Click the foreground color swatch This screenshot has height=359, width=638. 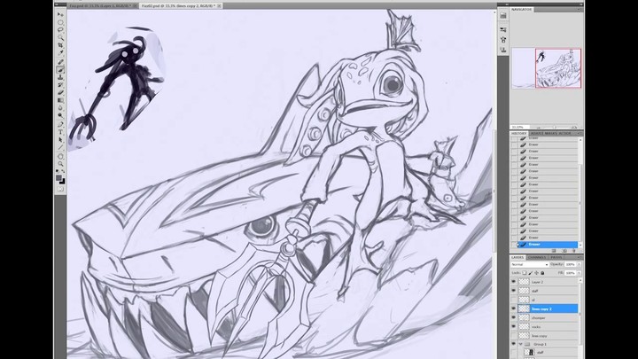click(59, 178)
